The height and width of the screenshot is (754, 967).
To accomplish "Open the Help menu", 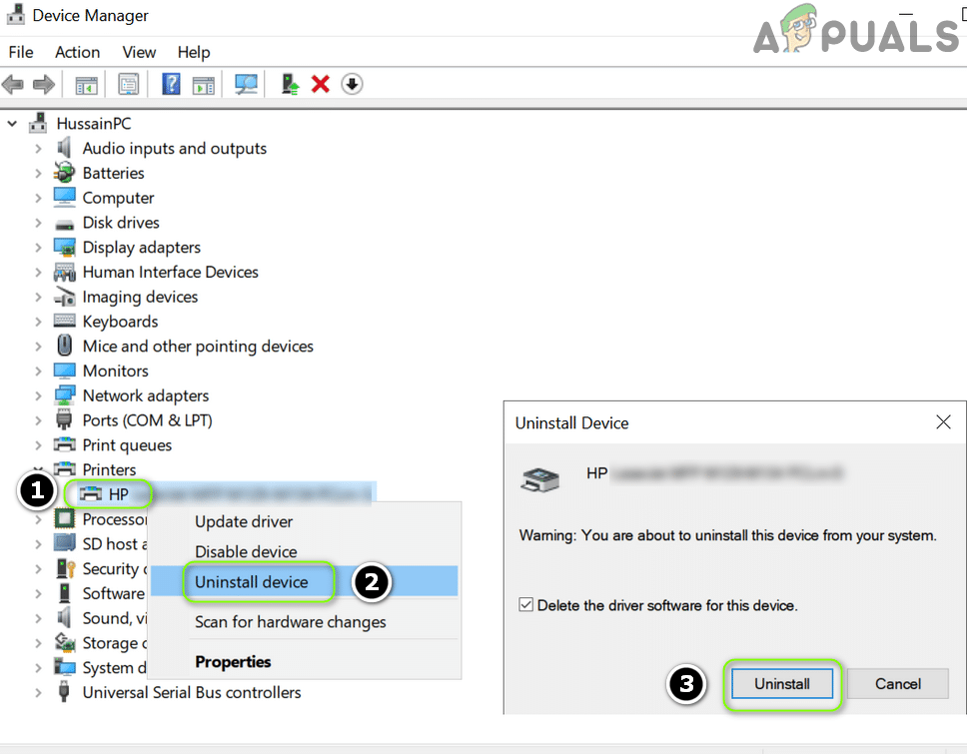I will 194,52.
